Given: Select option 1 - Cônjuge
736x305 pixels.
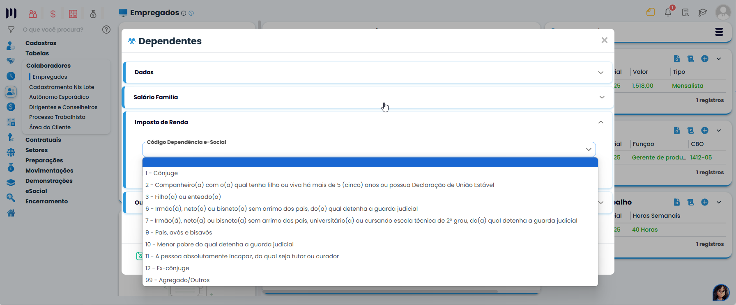Looking at the screenshot, I should 370,173.
